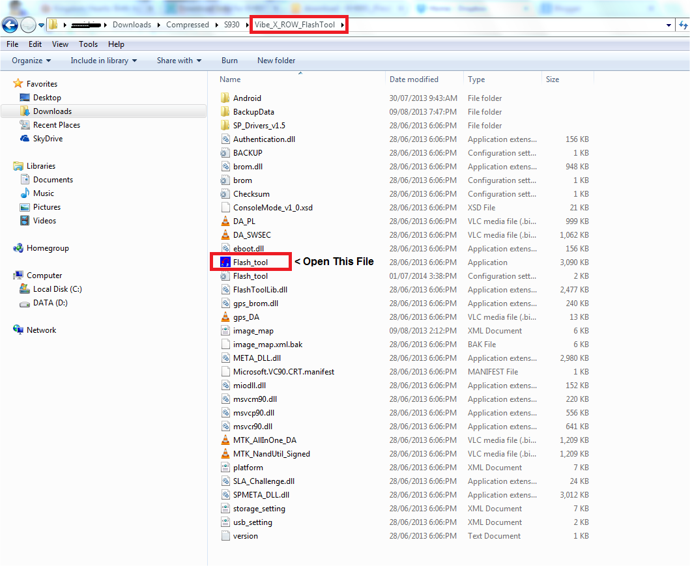Expand the arrow after Vibe_X_ROW_FlashTool breadcrumb
The image size is (690, 566).
click(342, 25)
